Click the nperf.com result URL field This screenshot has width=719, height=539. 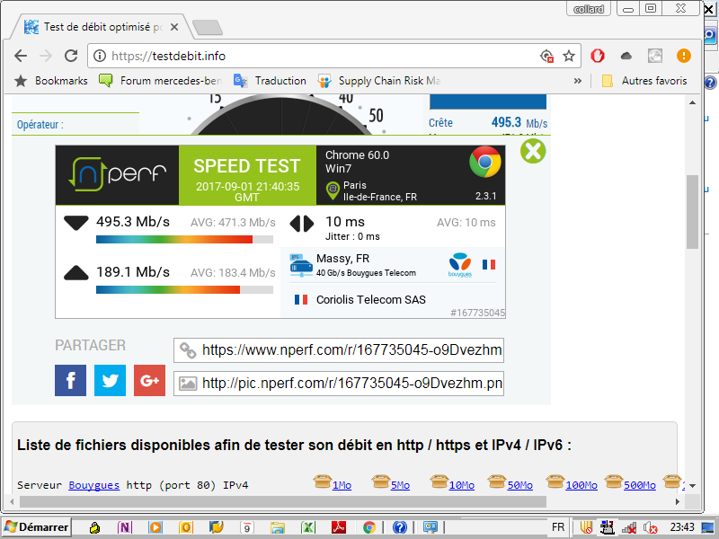click(x=351, y=349)
